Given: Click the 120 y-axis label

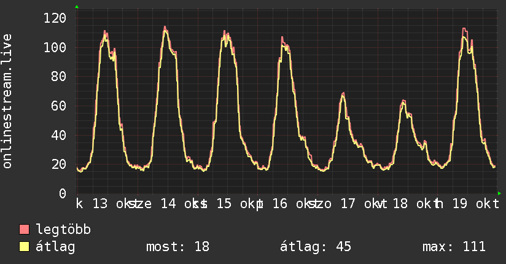Looking at the screenshot, I should click(55, 18).
